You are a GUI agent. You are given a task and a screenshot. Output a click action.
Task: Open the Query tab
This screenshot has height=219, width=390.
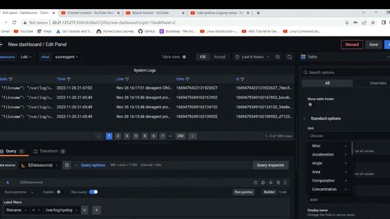(x=12, y=151)
